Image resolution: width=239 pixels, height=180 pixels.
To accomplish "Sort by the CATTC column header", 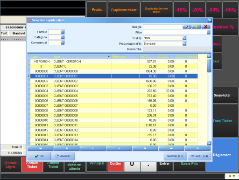I will click(148, 56).
